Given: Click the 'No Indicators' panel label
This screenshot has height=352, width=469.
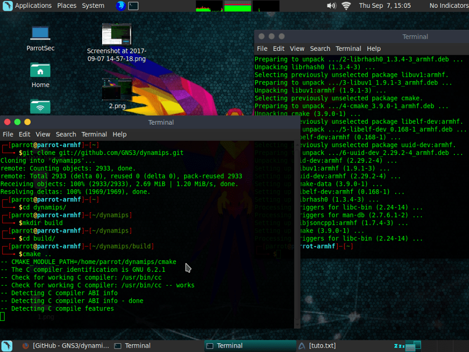Looking at the screenshot, I should coord(448,6).
